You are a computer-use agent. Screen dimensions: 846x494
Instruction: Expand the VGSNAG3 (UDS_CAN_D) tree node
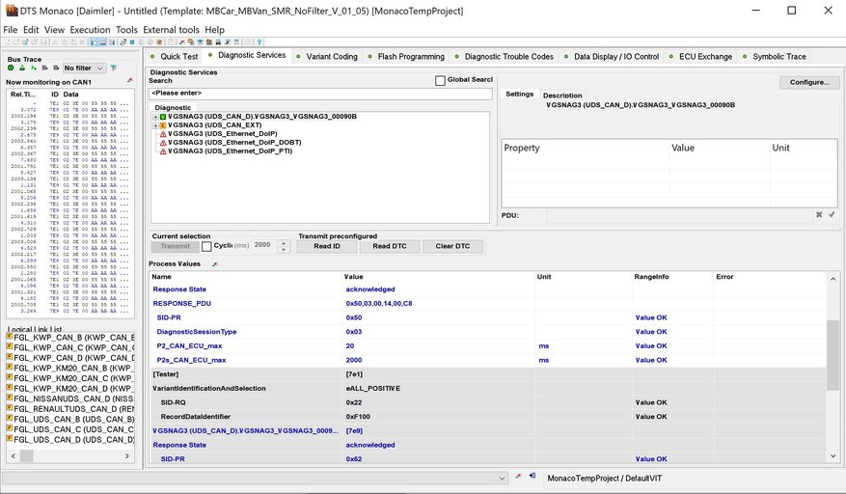point(155,117)
